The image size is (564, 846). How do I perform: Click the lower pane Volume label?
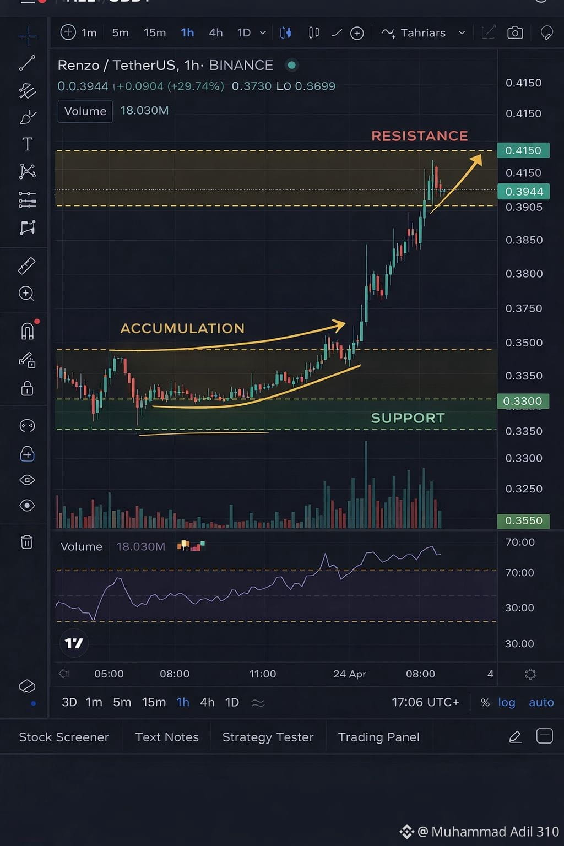click(81, 546)
